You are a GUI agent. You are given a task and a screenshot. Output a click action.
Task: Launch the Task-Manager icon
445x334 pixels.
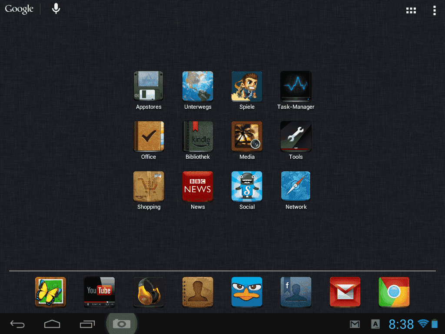(x=296, y=86)
